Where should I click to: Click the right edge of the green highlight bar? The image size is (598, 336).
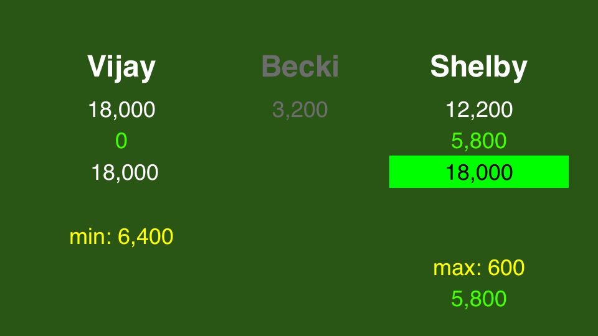pos(567,172)
